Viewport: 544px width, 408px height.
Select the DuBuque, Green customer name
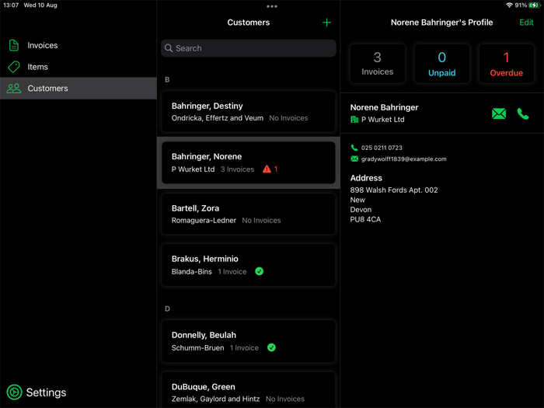[203, 387]
